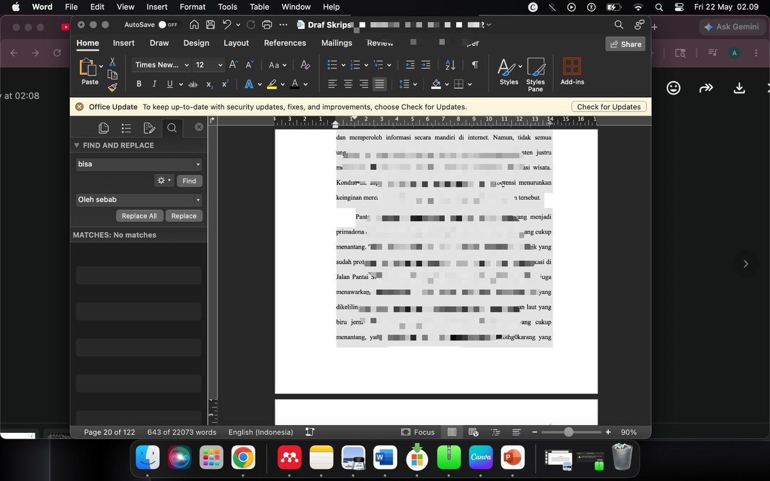This screenshot has width=770, height=481.
Task: Show the reviewing pane in the sidebar
Action: point(149,128)
